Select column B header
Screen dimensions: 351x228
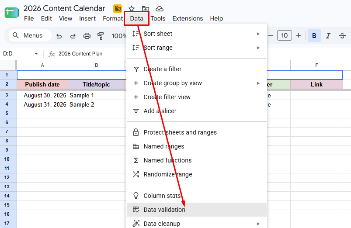click(97, 66)
